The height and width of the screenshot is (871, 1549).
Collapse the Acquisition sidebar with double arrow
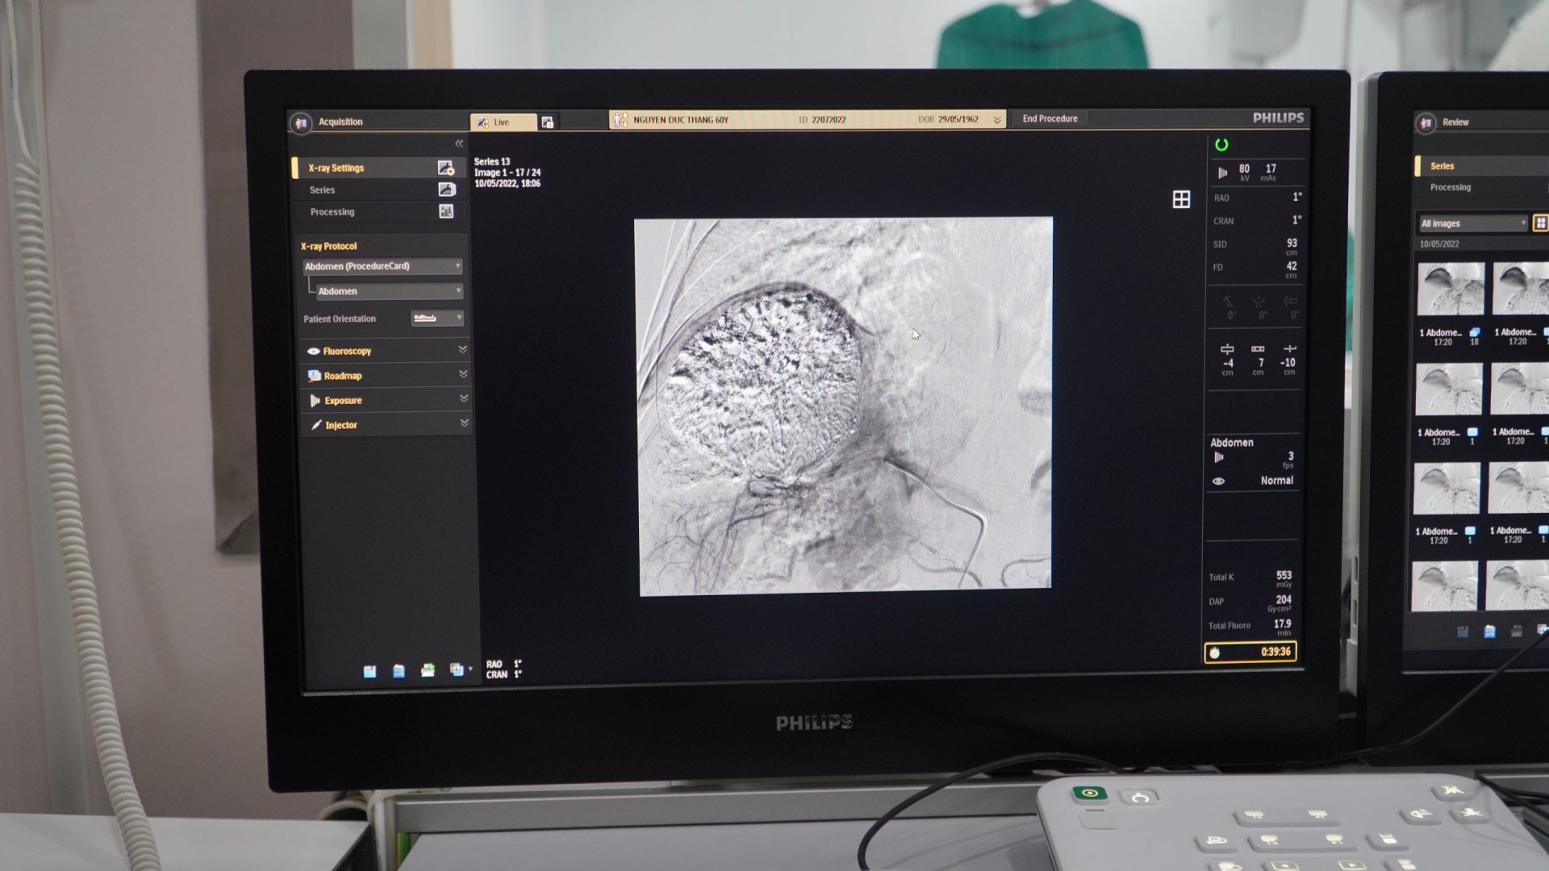point(459,144)
